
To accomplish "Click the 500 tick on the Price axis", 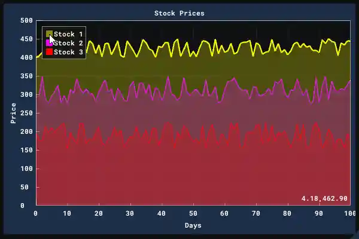I will (x=26, y=20).
